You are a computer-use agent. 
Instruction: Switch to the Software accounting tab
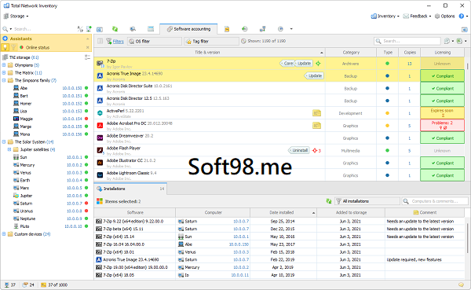(x=188, y=29)
